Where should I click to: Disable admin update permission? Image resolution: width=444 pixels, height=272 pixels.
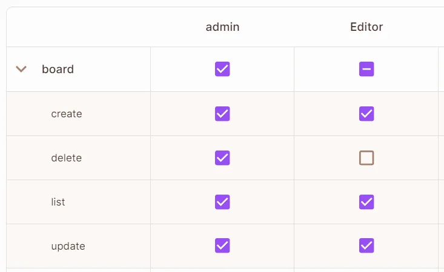[222, 245]
